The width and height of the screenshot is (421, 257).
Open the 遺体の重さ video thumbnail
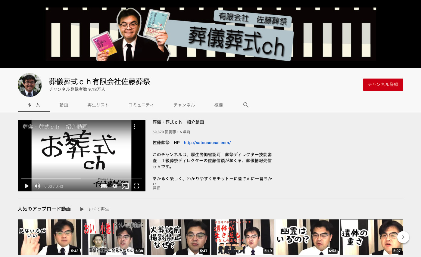(x=372, y=237)
